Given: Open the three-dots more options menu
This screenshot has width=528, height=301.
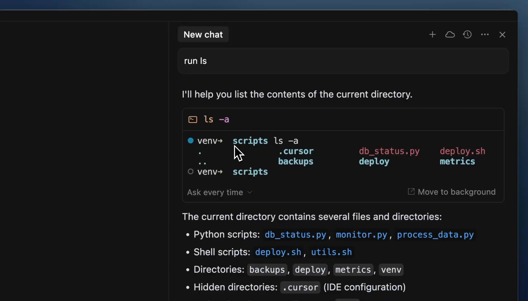Looking at the screenshot, I should coord(485,35).
